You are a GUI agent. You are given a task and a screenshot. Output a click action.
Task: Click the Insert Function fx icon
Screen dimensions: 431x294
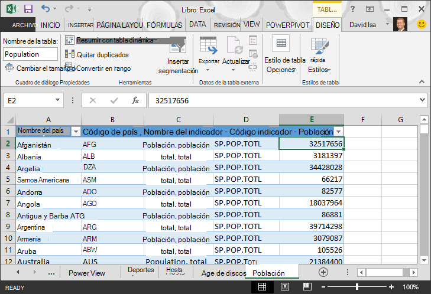pyautogui.click(x=135, y=100)
